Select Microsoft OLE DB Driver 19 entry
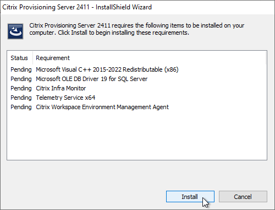 click(92, 79)
